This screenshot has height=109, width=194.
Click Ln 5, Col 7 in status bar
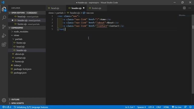[130, 107]
